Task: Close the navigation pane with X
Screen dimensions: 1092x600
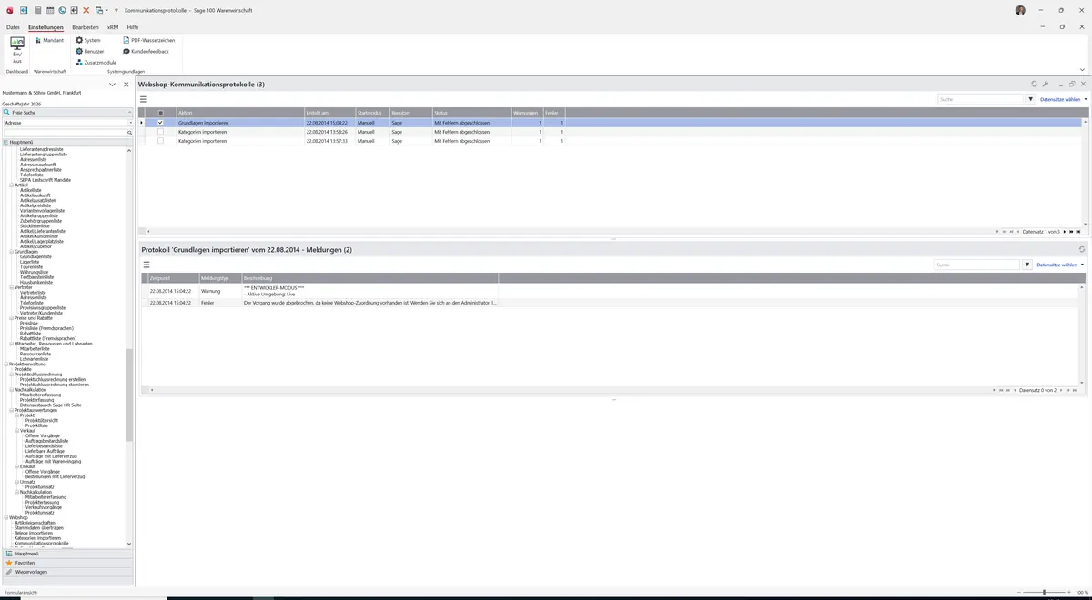Action: tap(126, 85)
